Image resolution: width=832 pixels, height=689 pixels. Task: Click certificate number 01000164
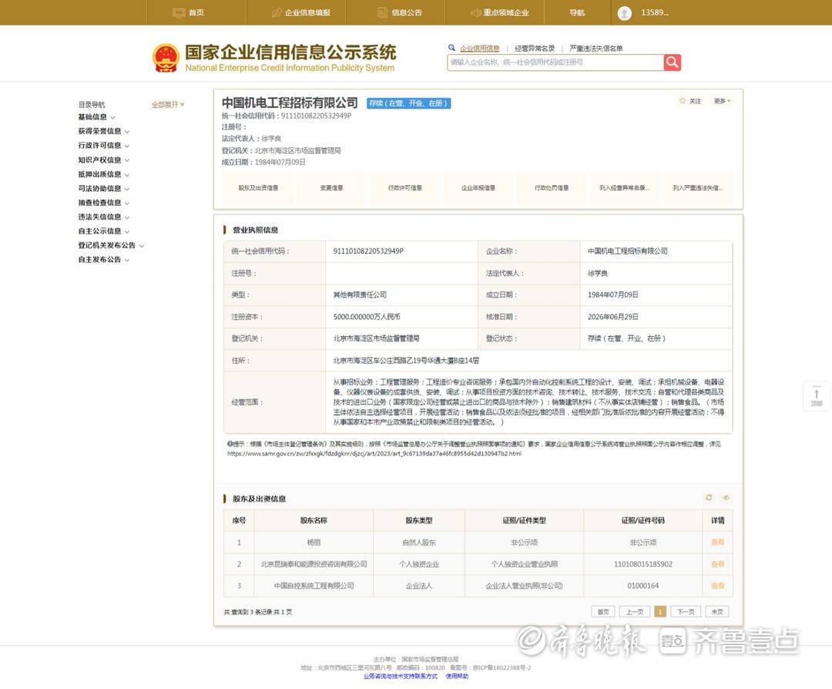[643, 586]
